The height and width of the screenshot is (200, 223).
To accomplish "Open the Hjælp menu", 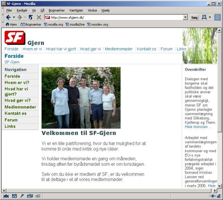I will coord(106,10).
